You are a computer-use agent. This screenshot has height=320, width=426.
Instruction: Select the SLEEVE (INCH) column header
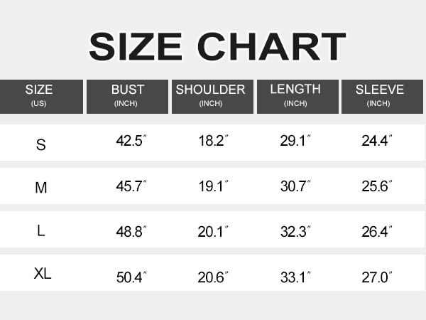[382, 97]
